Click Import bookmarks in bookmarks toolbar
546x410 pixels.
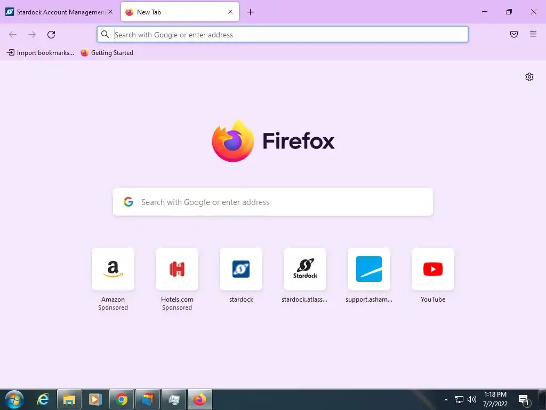tap(41, 53)
